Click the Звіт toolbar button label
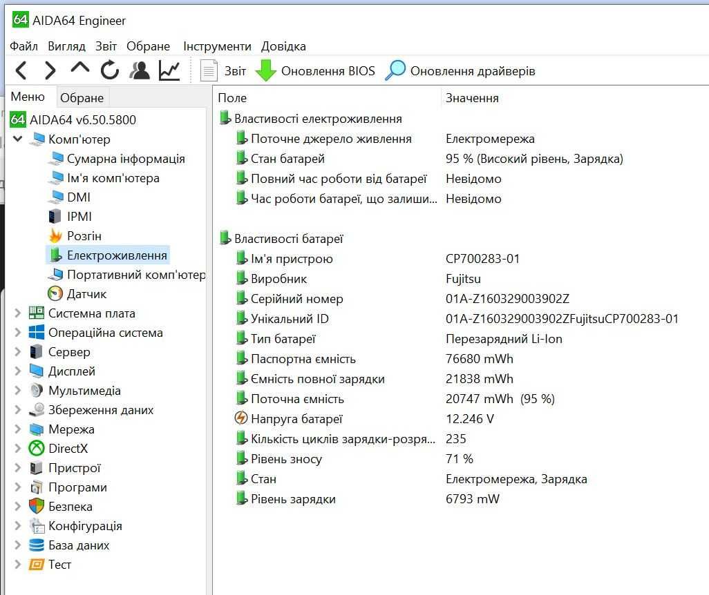 [x=235, y=71]
